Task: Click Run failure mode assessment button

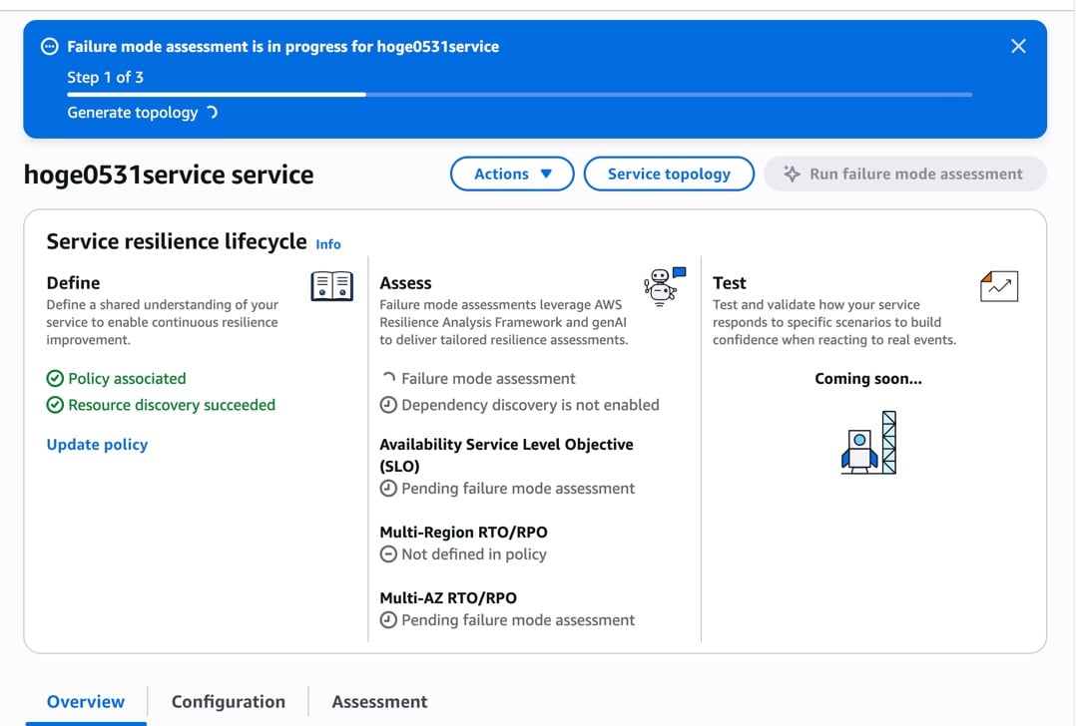Action: (x=905, y=175)
